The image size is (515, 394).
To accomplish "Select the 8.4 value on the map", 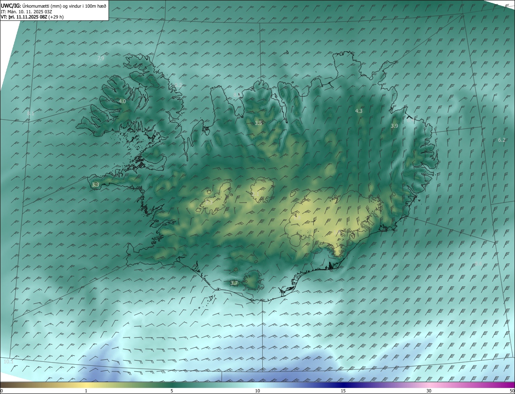I will click(410, 120).
